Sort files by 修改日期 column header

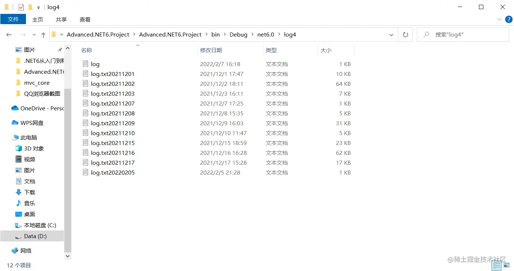click(211, 50)
